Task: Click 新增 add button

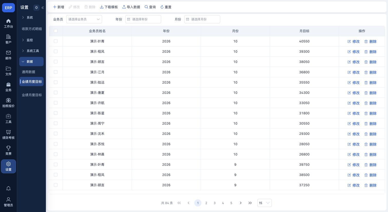Action: tap(59, 7)
